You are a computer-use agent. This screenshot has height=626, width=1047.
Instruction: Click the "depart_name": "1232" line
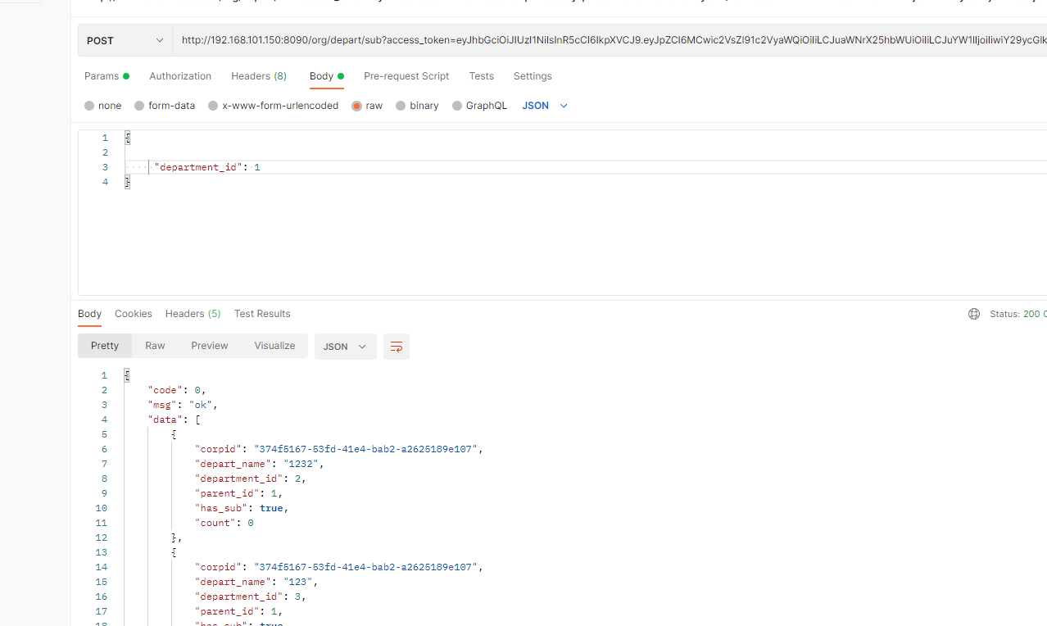[x=260, y=464]
